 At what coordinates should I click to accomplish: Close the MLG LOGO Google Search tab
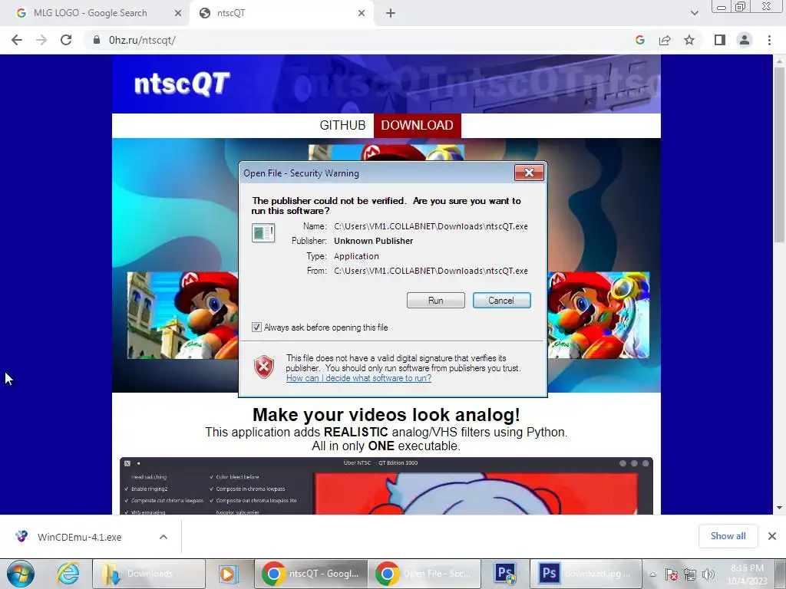[x=178, y=13]
